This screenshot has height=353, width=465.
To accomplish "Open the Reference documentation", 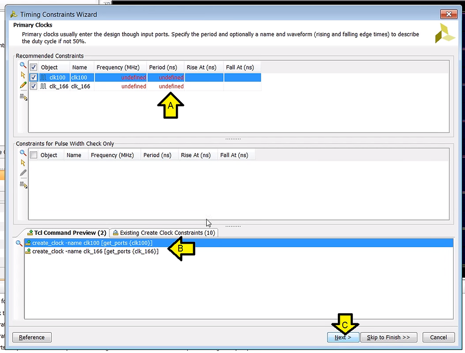I will pos(32,337).
